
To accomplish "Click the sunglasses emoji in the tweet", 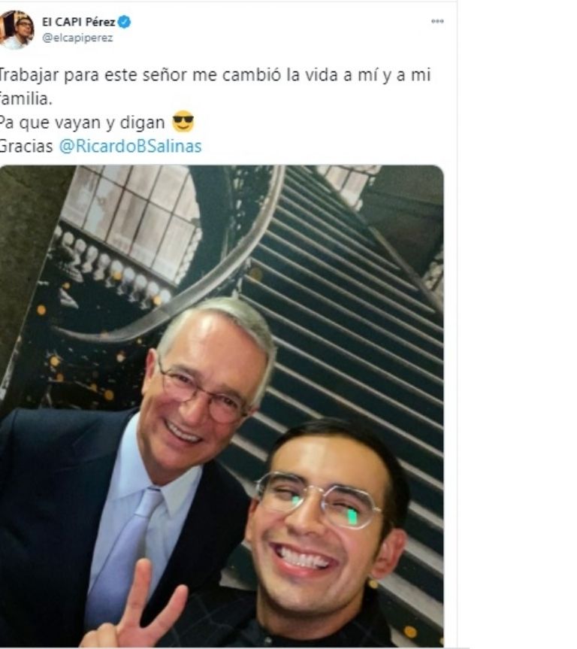I will point(183,122).
